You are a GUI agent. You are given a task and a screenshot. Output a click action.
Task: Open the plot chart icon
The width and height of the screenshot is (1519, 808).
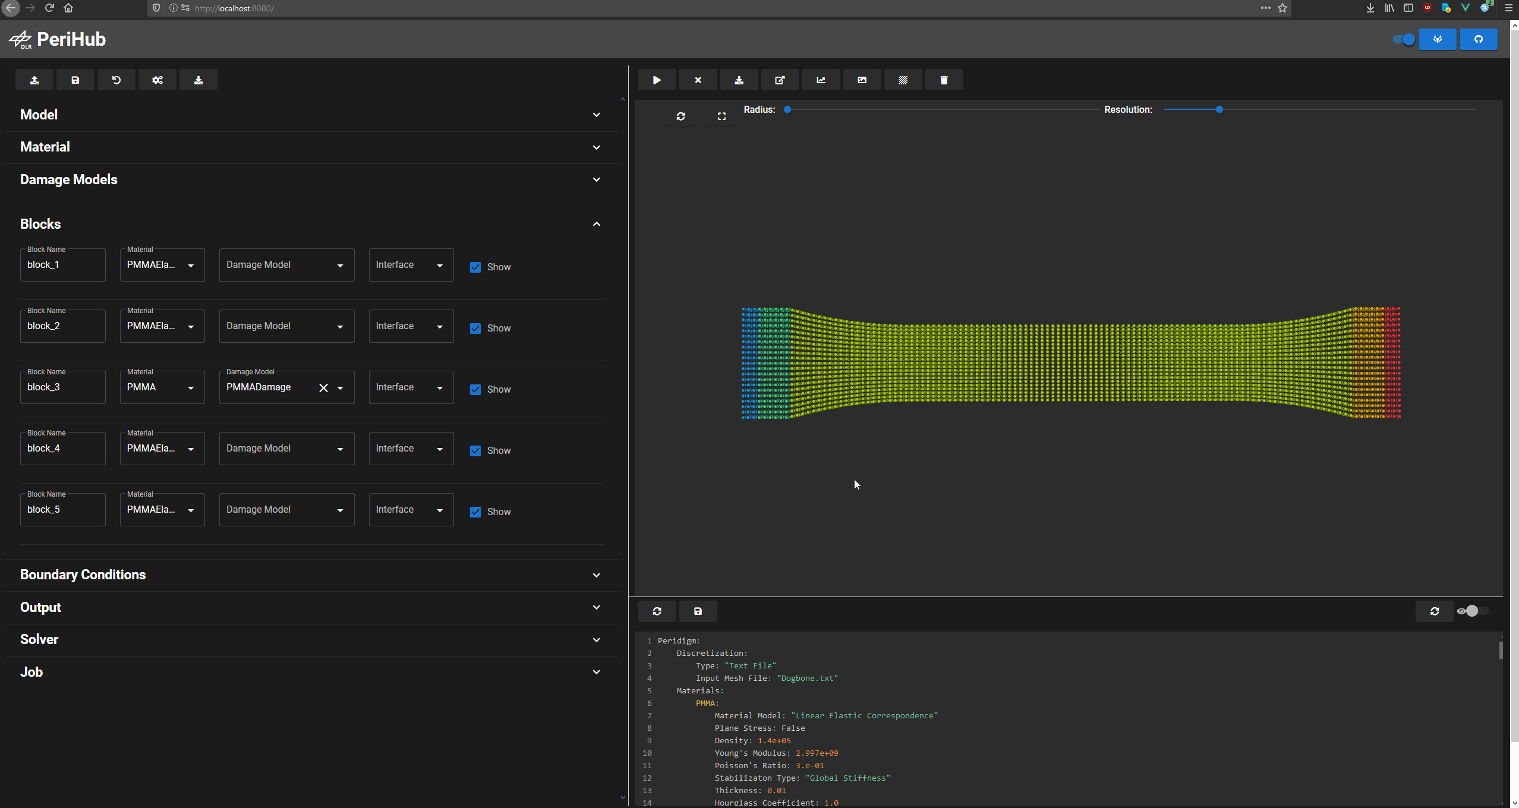pos(821,80)
